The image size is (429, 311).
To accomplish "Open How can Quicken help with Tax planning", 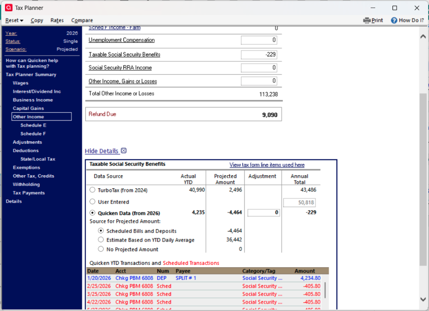I will tap(32, 63).
